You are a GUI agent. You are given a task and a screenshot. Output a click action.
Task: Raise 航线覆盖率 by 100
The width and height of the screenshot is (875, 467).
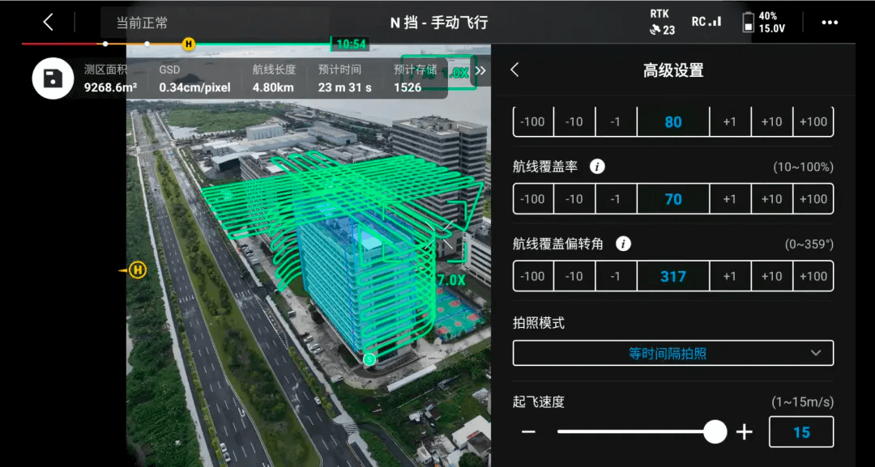[x=813, y=199]
